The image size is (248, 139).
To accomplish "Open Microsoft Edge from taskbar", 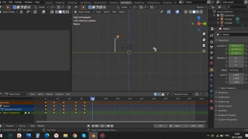I will pos(47,136).
